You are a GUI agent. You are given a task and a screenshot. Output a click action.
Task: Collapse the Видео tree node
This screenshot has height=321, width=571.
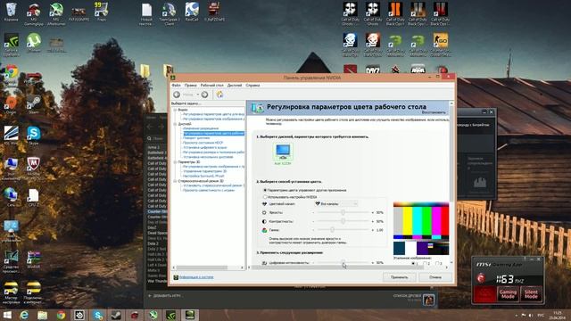click(175, 110)
